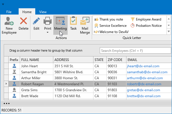Screen dimensions: 172x114
Task: Click Samantha Bright's prefix icon
Action: 14,72
